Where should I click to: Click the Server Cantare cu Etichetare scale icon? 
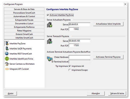[x=7, y=64]
